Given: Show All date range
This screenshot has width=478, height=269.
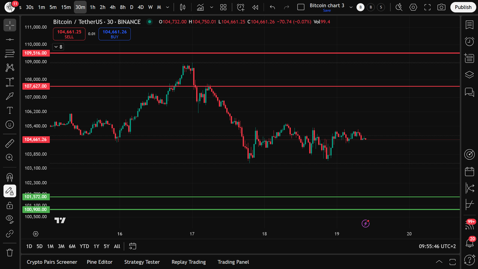Looking at the screenshot, I should (x=117, y=246).
